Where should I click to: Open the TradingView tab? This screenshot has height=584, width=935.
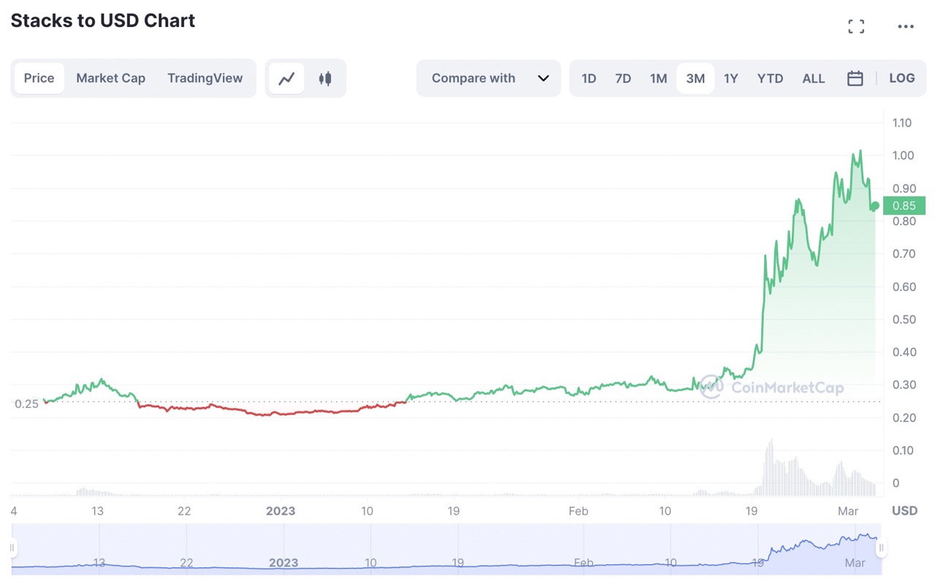point(205,78)
